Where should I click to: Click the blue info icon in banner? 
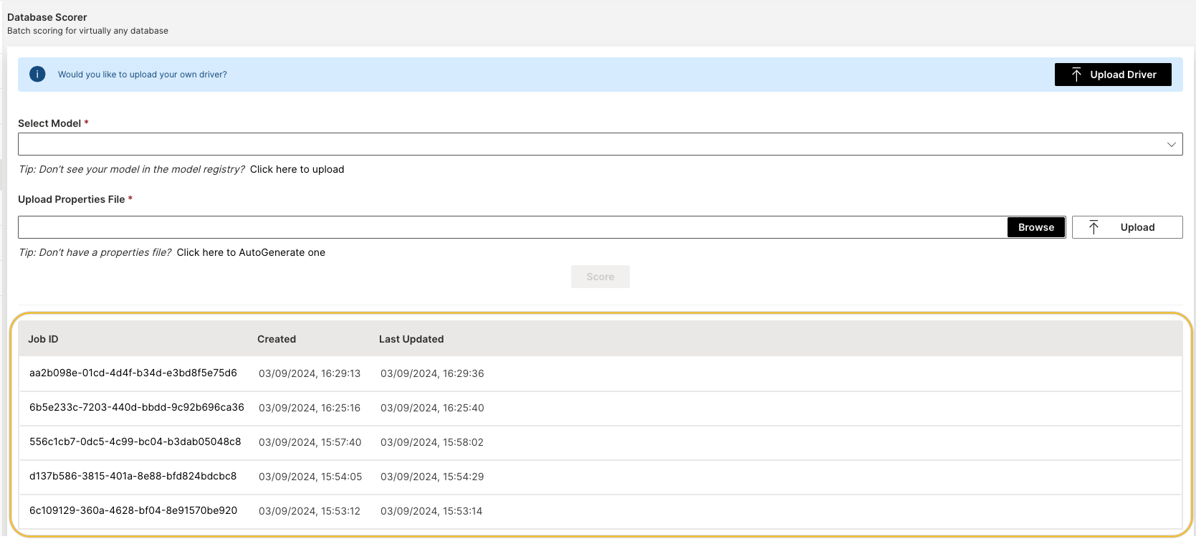click(37, 75)
